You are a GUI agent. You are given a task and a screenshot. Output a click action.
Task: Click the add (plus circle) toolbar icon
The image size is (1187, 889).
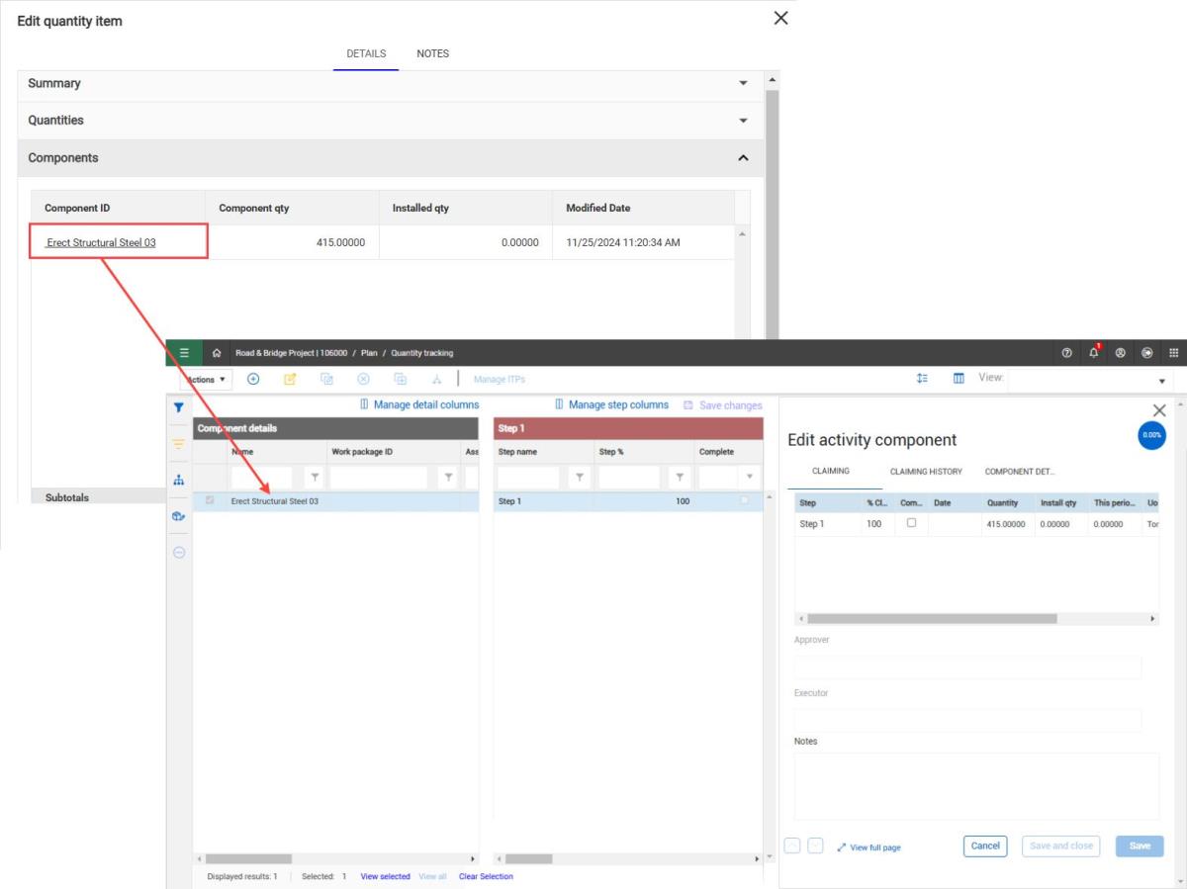click(253, 379)
